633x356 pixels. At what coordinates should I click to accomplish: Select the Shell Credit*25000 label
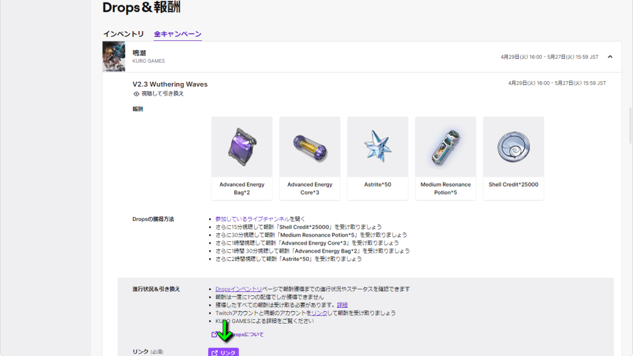[x=513, y=185]
